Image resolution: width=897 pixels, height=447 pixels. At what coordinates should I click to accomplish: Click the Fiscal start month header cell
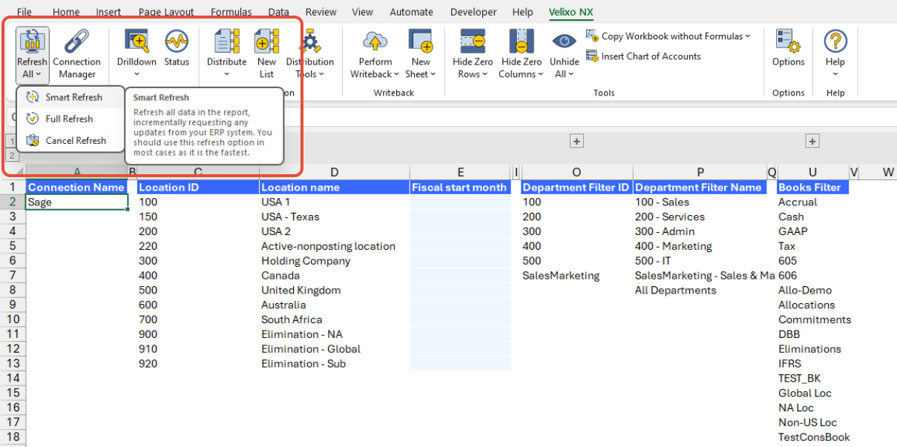[x=461, y=187]
